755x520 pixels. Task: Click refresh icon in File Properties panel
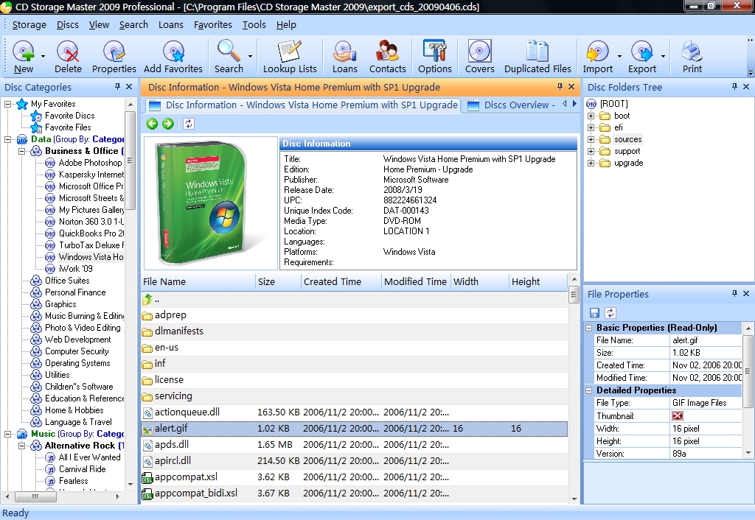[610, 313]
